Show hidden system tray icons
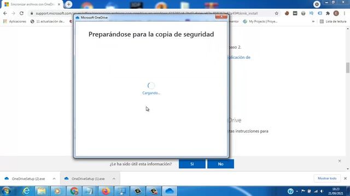 [297, 191]
